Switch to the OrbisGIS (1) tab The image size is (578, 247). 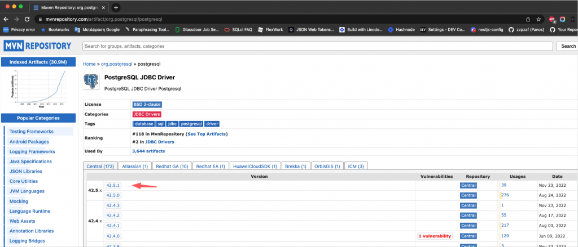[x=327, y=167]
